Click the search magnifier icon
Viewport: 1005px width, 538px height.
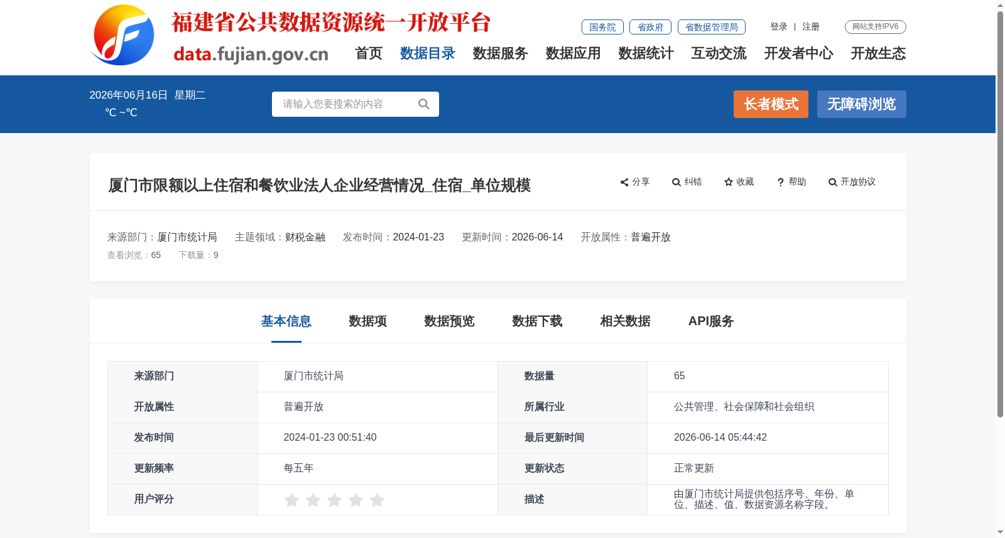424,104
